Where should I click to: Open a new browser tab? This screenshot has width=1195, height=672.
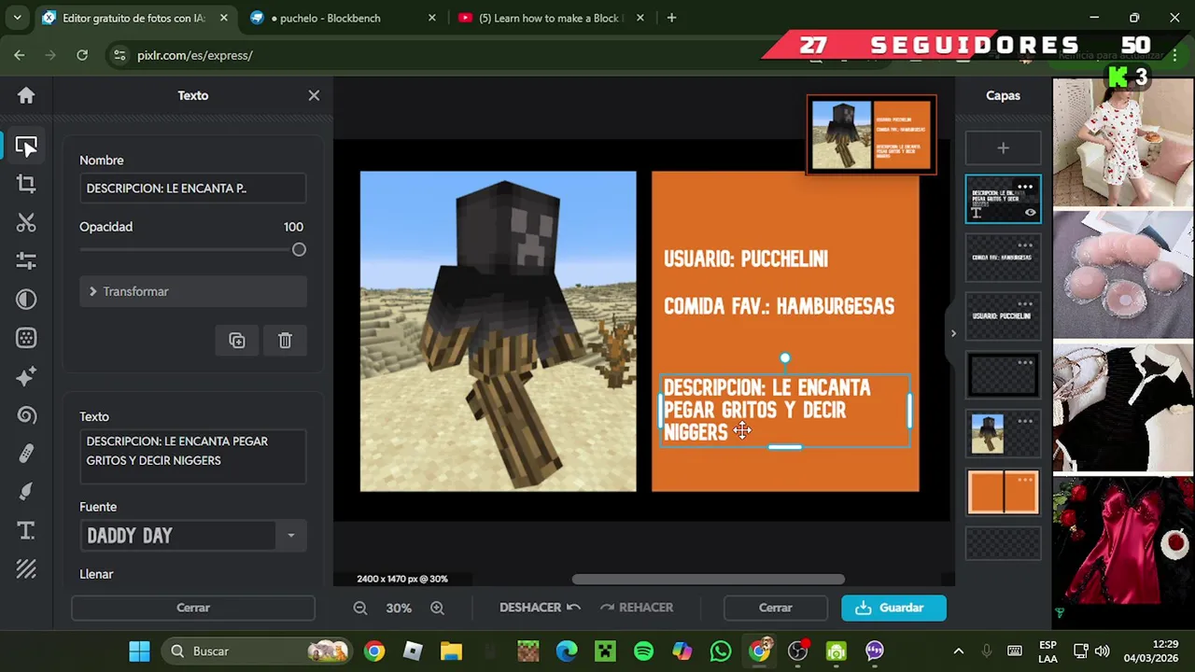pos(671,18)
